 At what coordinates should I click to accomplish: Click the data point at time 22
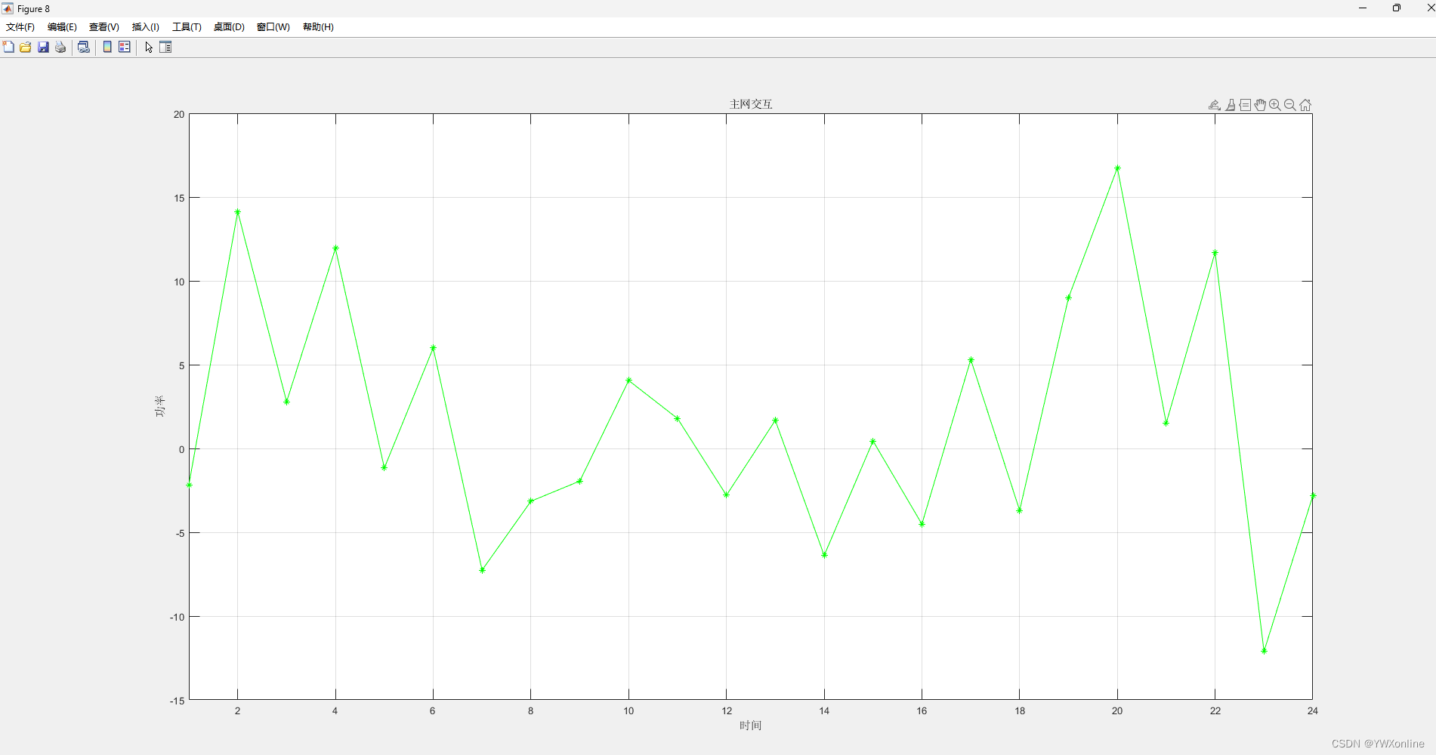(x=1215, y=253)
